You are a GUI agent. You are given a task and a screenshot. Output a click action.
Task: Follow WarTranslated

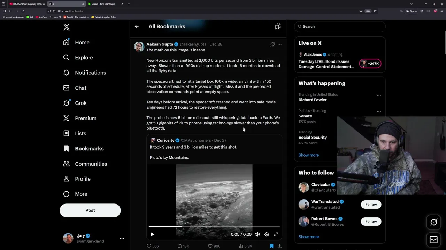(371, 205)
